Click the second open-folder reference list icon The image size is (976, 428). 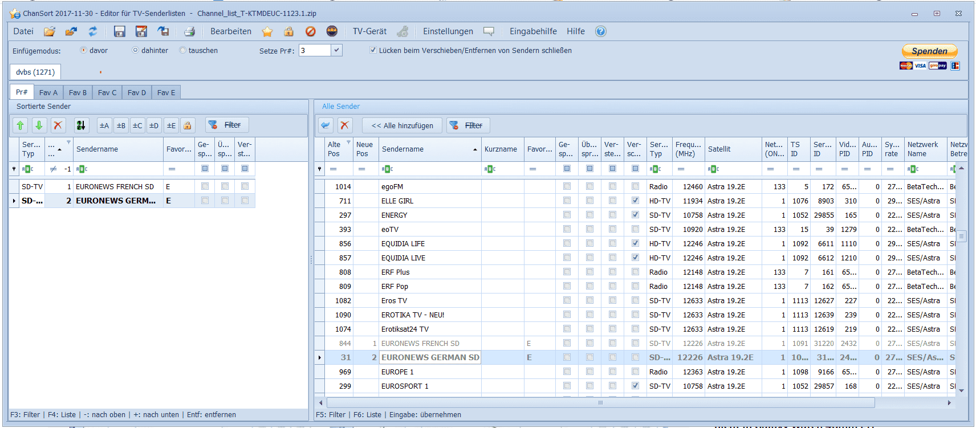point(71,31)
